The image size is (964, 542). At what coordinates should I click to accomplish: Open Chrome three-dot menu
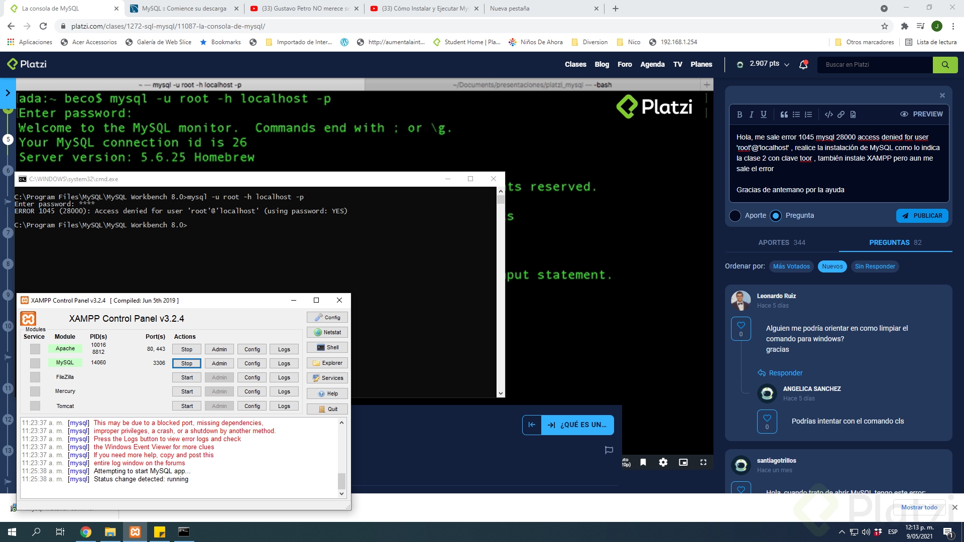pos(953,26)
